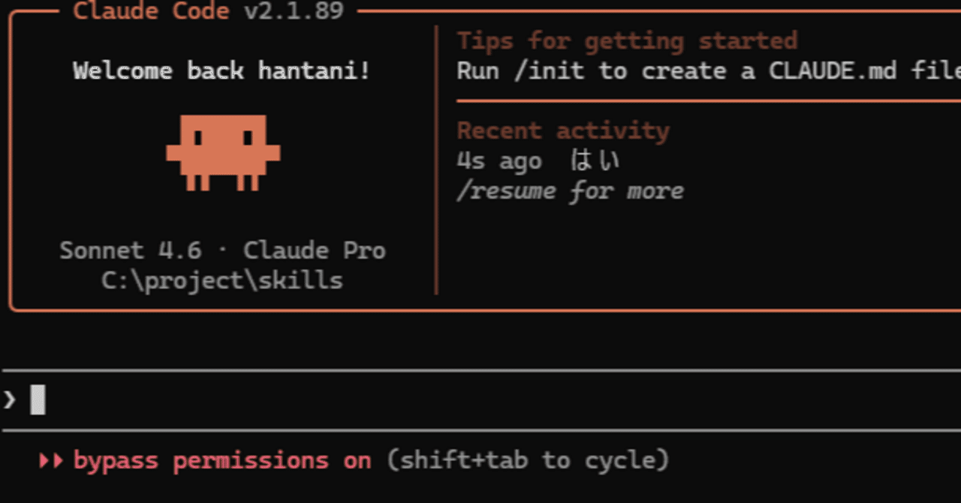The height and width of the screenshot is (503, 961).
Task: Click the /resume for more text
Action: coord(570,191)
